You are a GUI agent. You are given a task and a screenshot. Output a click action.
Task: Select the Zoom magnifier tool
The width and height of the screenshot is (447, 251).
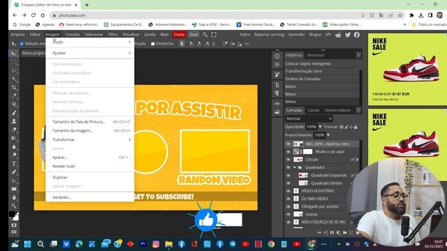pyautogui.click(x=14, y=206)
